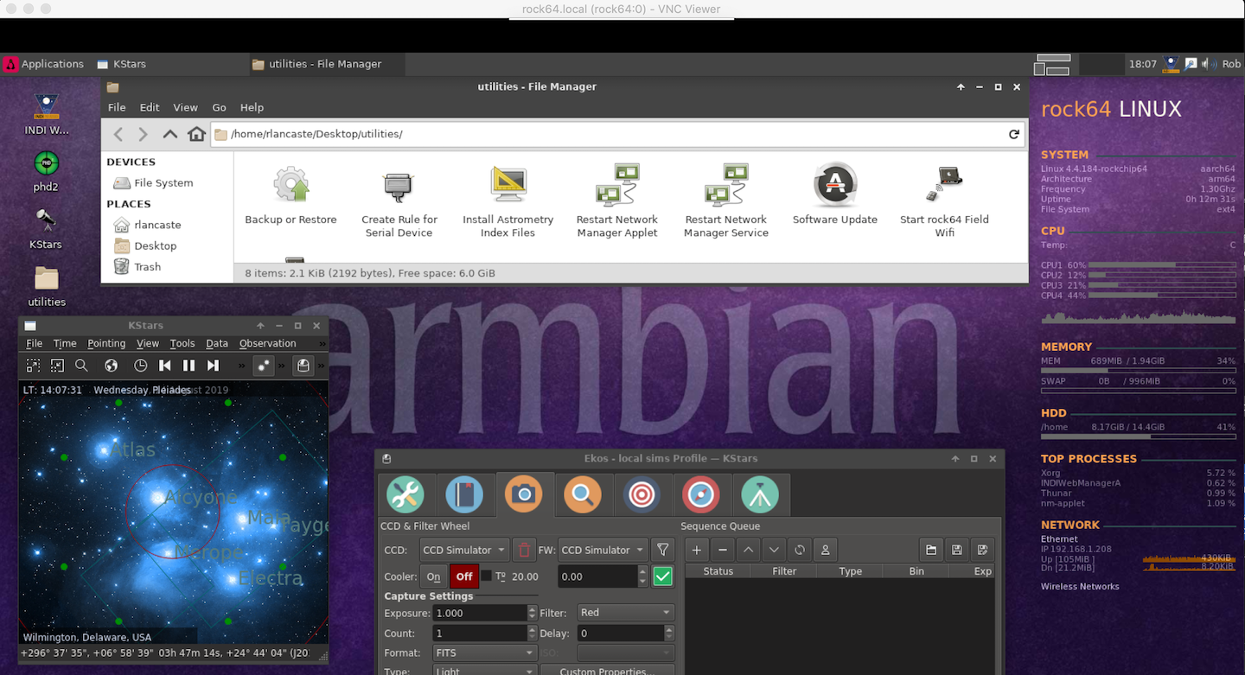
Task: Open filter settings funnel icon next to FW
Action: [662, 550]
